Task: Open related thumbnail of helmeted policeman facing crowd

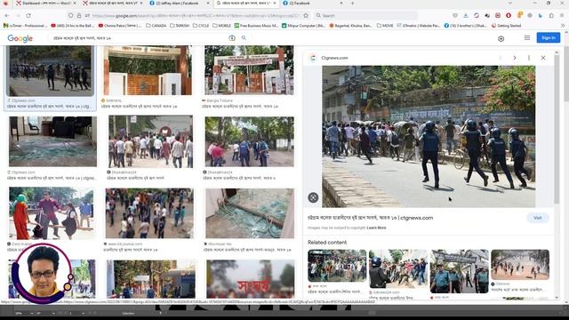Action: tap(398, 268)
